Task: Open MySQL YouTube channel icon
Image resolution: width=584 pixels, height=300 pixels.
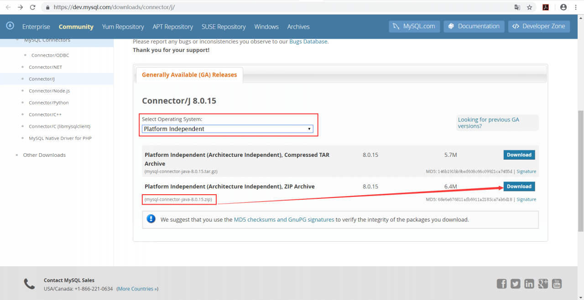Action: coord(557,284)
